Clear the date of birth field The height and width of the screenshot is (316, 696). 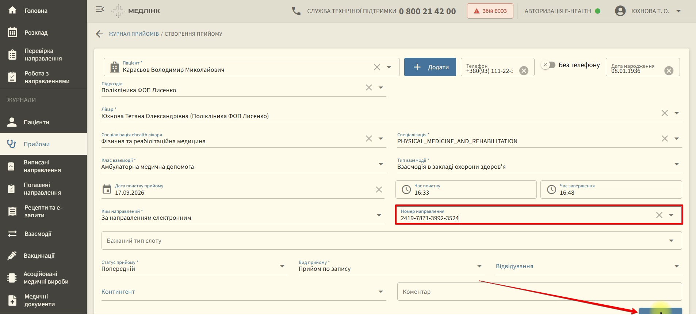tap(669, 71)
